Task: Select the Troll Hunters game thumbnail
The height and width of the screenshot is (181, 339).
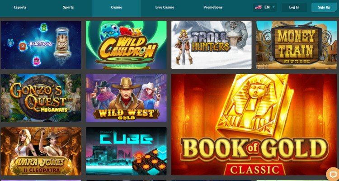Action: (212, 45)
